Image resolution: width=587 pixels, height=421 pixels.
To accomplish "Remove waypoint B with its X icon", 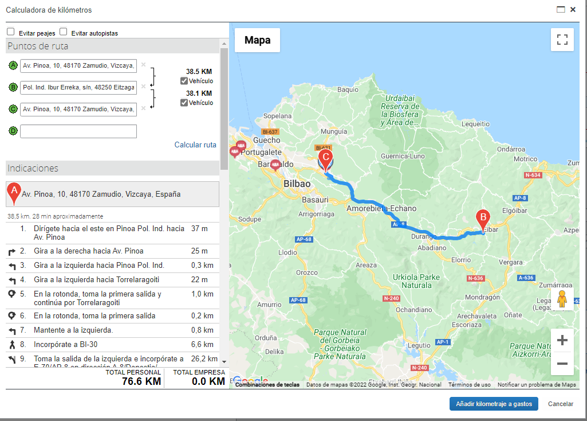I will 143,87.
